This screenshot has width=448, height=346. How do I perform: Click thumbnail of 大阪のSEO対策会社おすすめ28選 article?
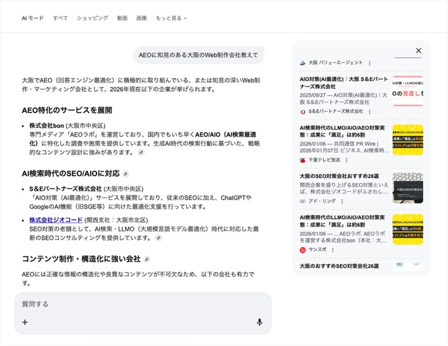(x=407, y=188)
